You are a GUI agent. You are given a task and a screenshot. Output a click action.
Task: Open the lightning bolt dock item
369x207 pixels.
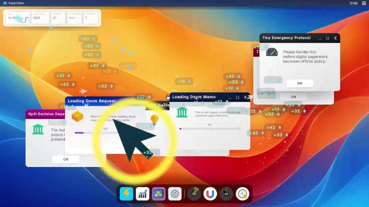[x=127, y=194]
